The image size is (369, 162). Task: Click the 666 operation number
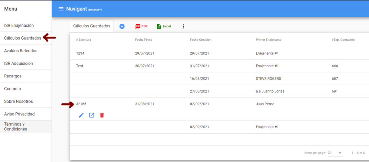click(x=335, y=66)
